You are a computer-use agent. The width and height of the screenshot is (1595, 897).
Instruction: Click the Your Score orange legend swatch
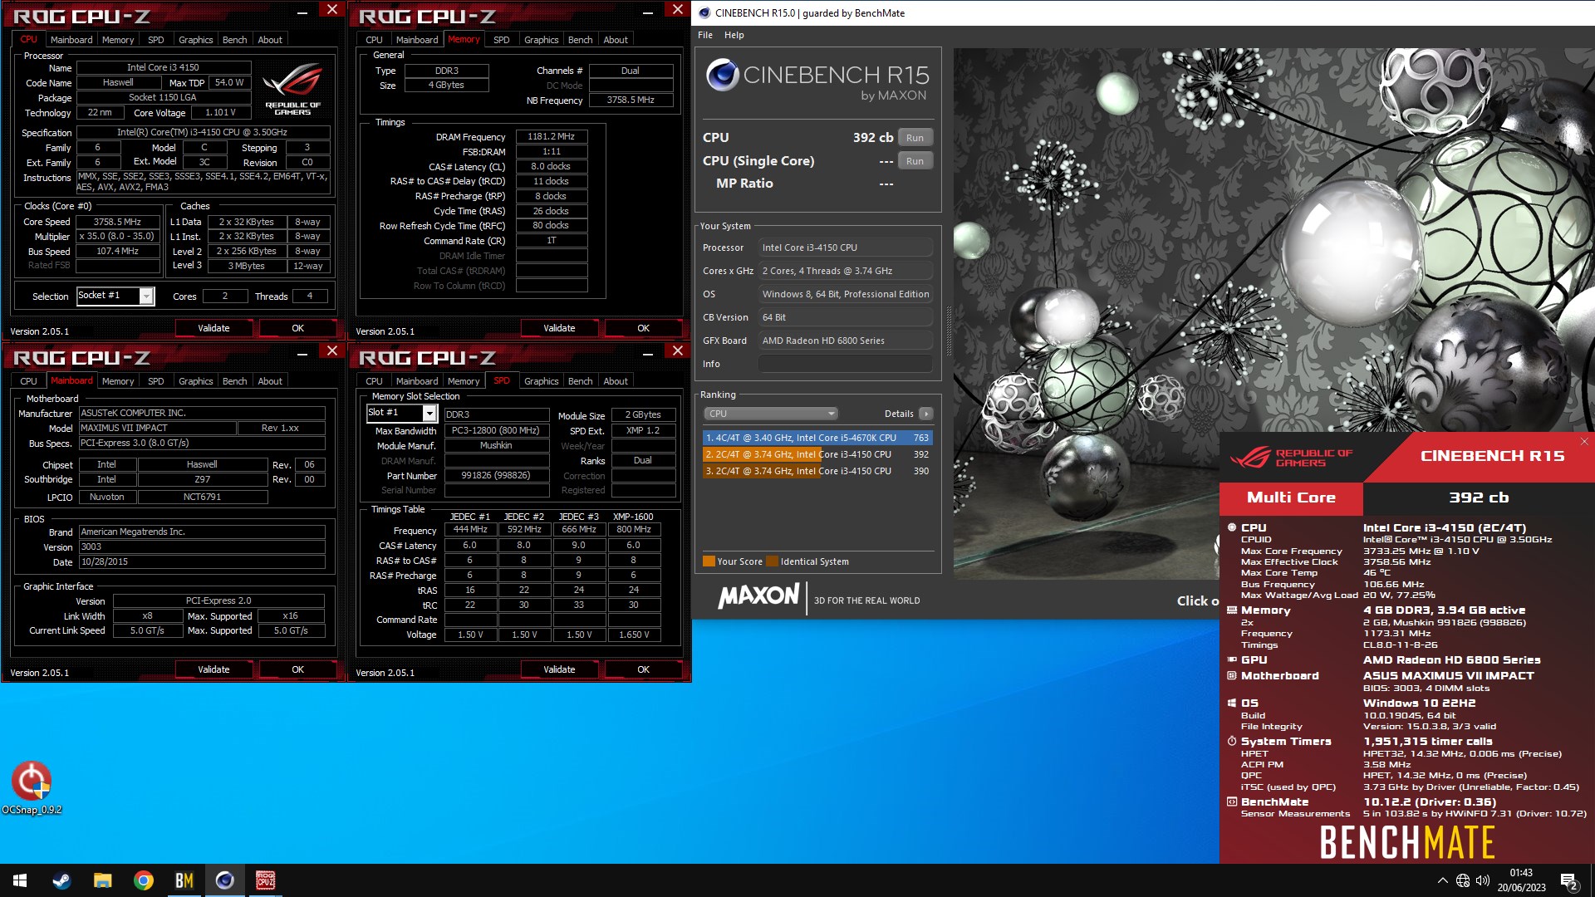[x=709, y=561]
